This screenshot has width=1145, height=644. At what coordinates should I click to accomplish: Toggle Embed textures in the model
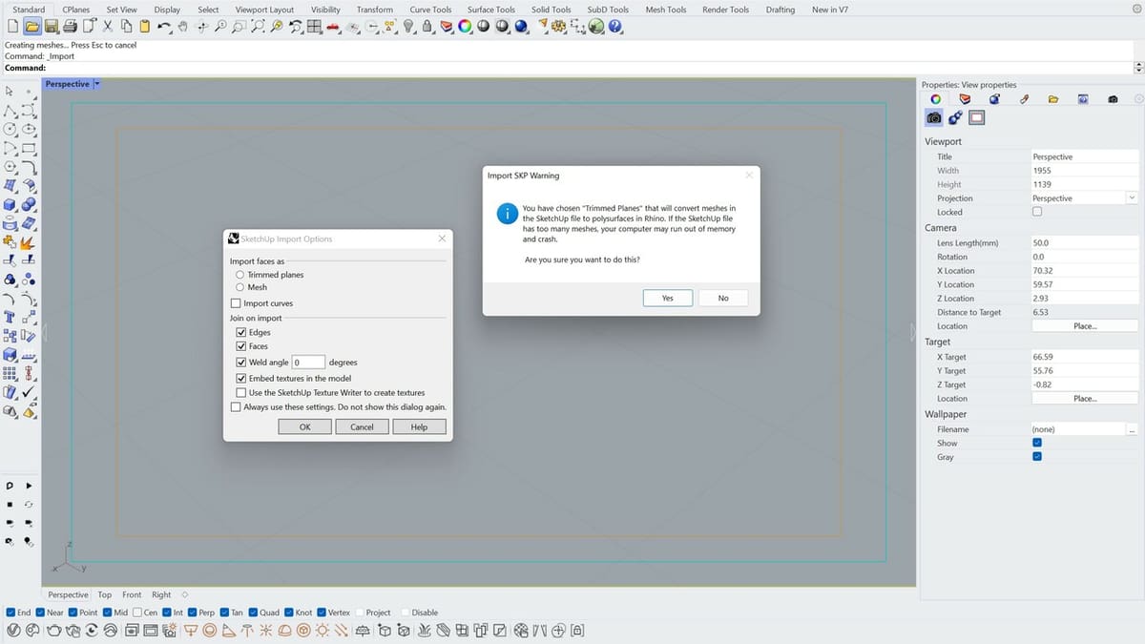[240, 379]
